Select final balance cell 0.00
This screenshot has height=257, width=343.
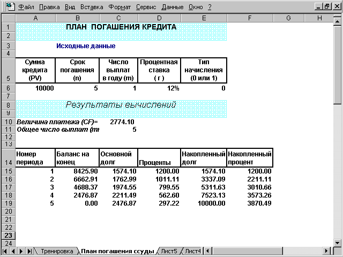[77, 203]
